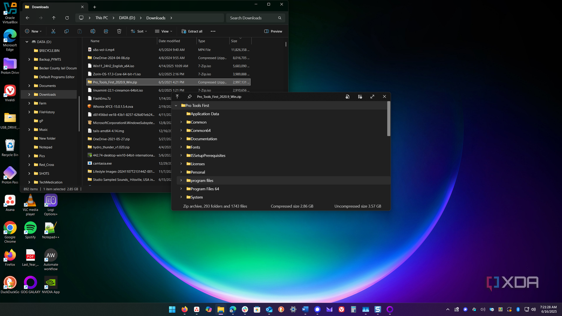Collapse the Pro Tools First folder tree
Image resolution: width=562 pixels, height=316 pixels.
(176, 106)
